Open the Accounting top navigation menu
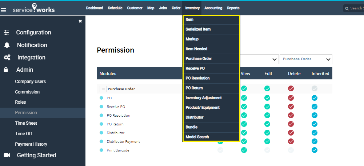The width and height of the screenshot is (364, 166). click(x=213, y=8)
